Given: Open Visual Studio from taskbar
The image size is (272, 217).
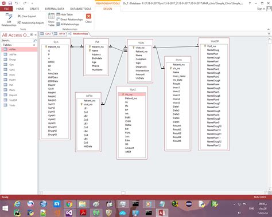Looking at the screenshot, I should (x=69, y=212).
